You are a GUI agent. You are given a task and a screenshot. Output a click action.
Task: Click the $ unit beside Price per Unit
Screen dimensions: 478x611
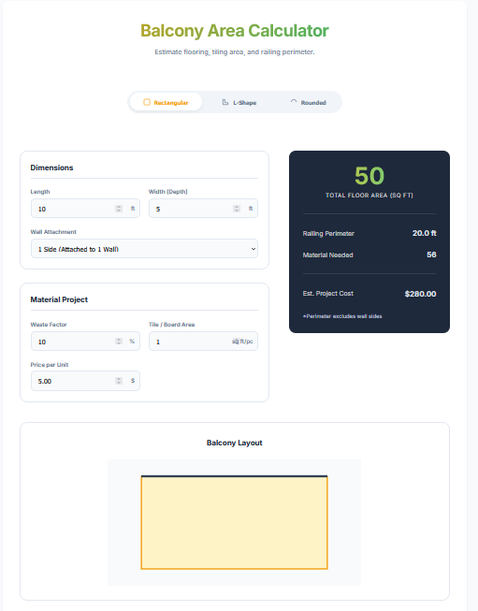[133, 381]
